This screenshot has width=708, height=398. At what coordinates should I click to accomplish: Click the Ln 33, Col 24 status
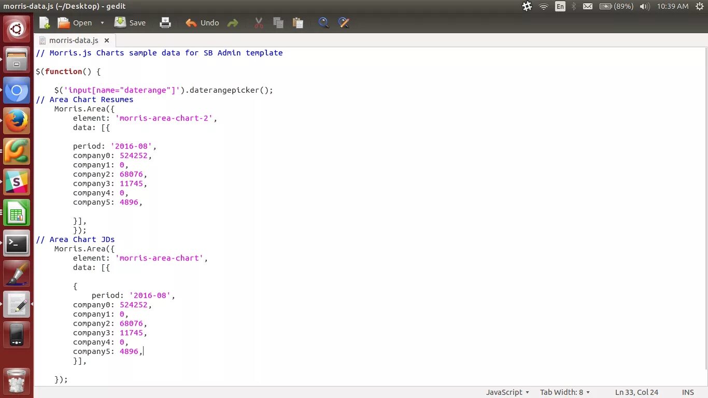tap(636, 392)
